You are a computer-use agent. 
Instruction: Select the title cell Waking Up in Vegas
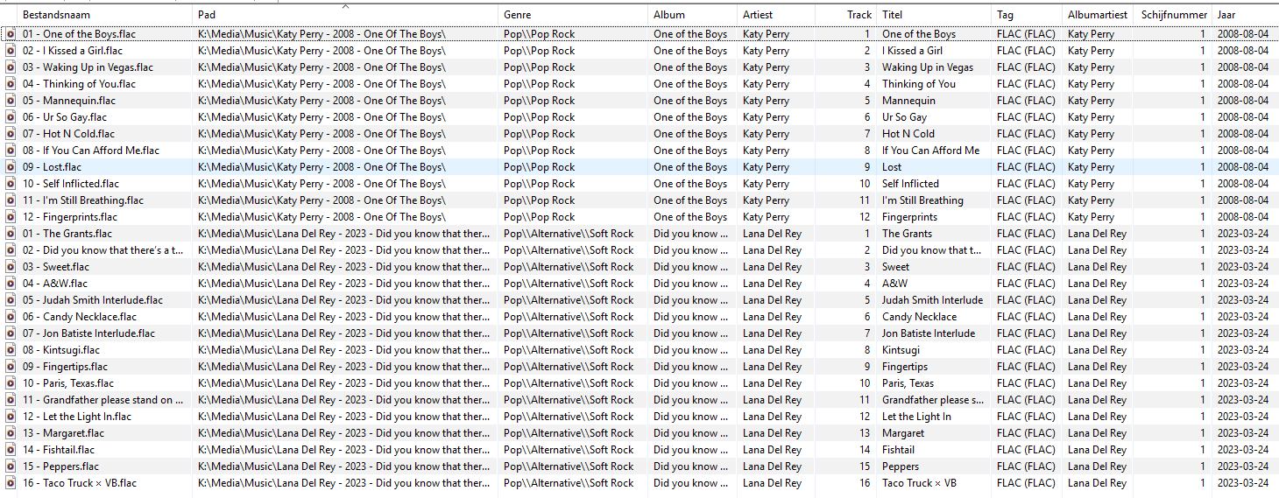(928, 67)
